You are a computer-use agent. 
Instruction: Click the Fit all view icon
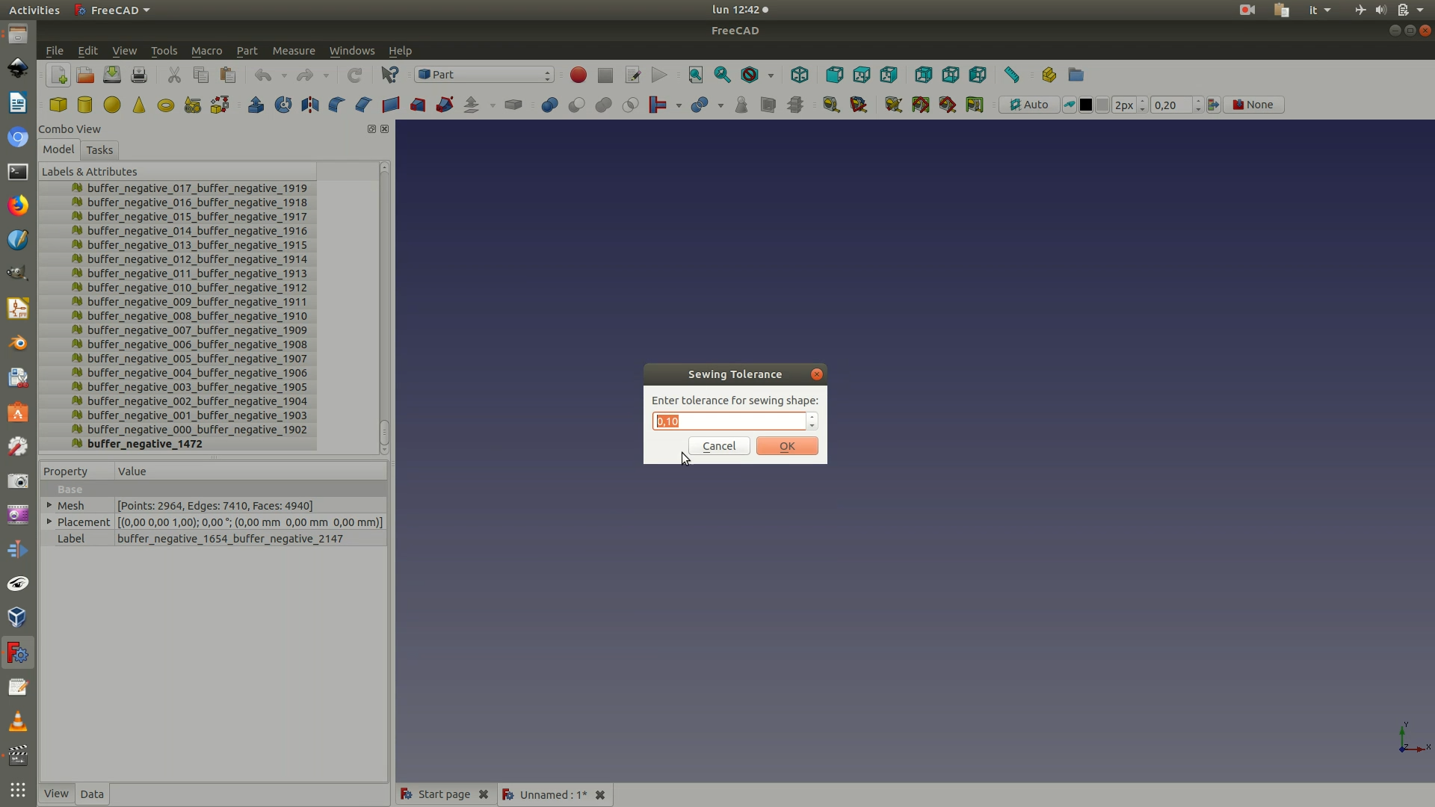click(695, 75)
